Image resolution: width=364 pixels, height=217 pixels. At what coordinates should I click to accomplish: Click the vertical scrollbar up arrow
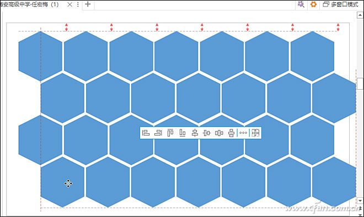(360, 15)
